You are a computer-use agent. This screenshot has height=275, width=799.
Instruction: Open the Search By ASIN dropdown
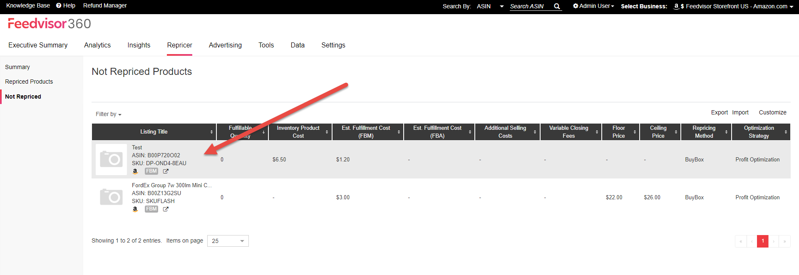(x=490, y=6)
